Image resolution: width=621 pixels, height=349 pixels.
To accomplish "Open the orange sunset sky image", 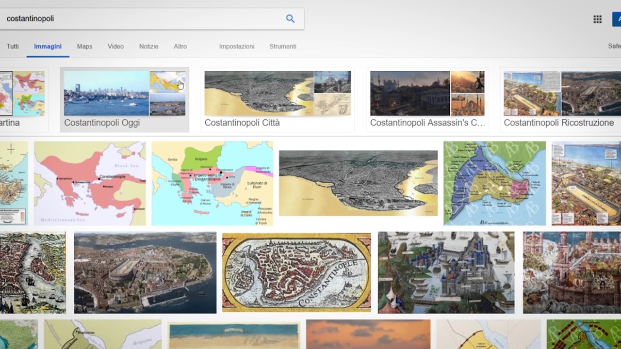I will point(368,334).
